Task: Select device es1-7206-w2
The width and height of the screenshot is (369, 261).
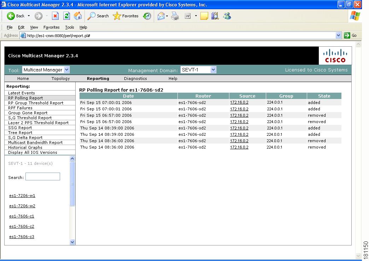Action: pos(22,206)
